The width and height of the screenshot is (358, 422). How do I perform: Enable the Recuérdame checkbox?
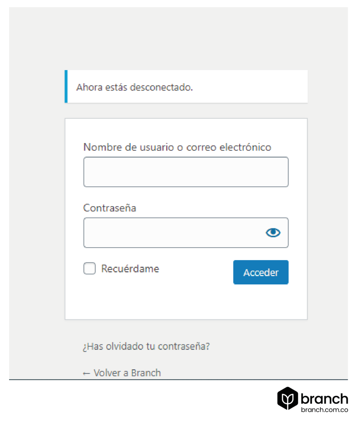[89, 268]
